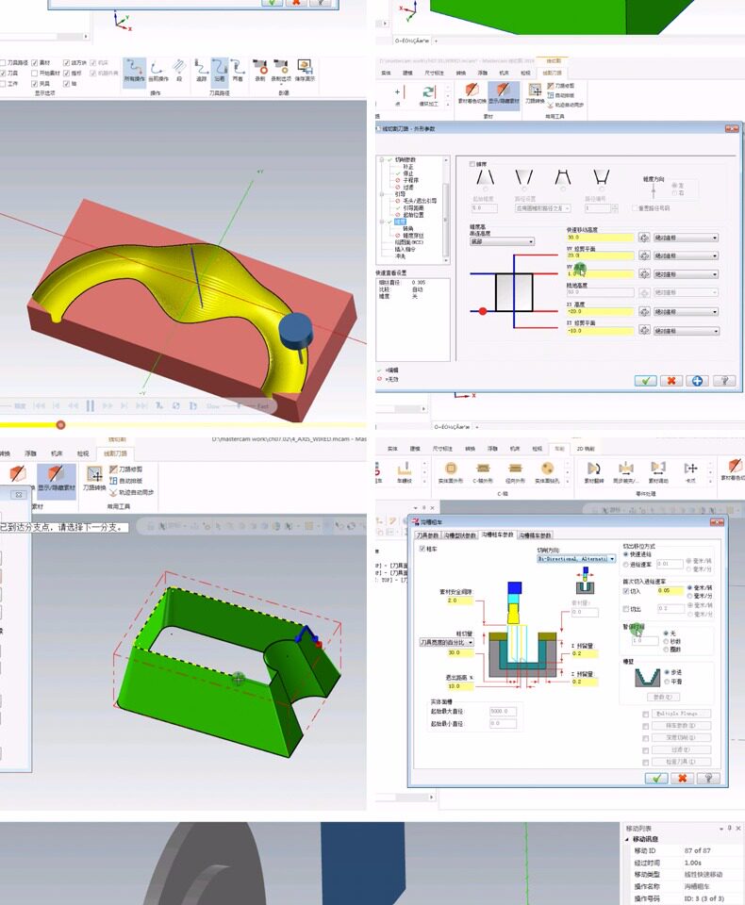Screen dimensions: 745x905
Task: Open 检视 tab in bottom-left window
Action: (x=83, y=453)
